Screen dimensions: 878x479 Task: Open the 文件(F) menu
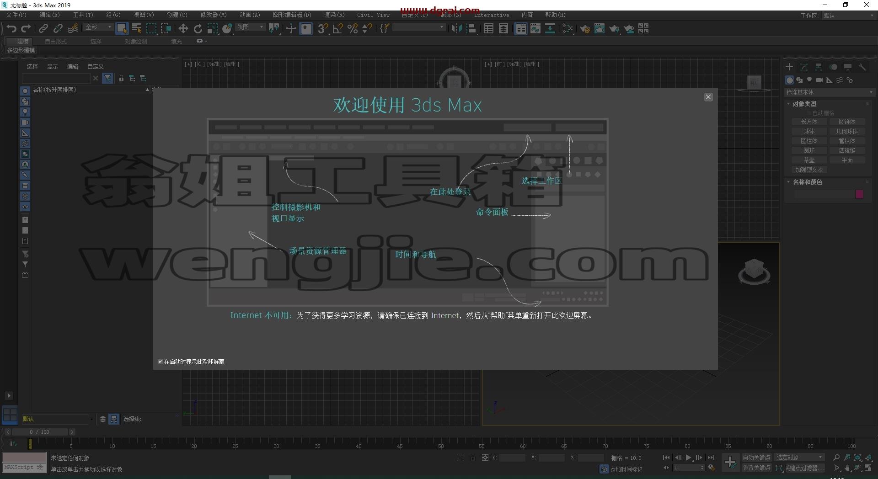16,15
